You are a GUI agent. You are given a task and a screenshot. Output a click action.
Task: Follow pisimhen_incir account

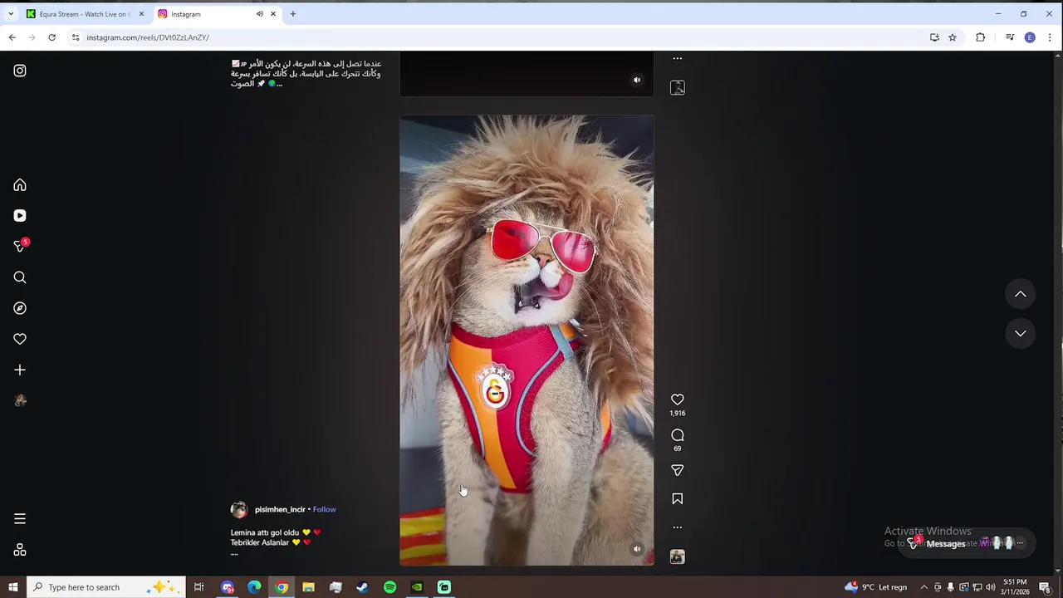pyautogui.click(x=325, y=509)
